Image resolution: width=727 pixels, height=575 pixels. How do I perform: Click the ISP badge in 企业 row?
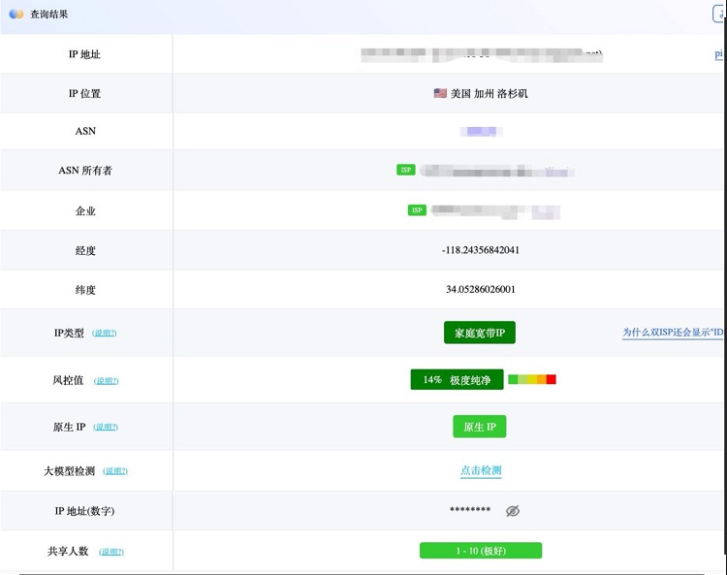pyautogui.click(x=417, y=209)
